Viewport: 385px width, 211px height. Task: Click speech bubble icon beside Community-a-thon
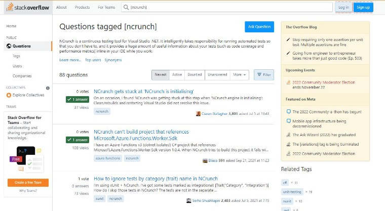point(289,112)
